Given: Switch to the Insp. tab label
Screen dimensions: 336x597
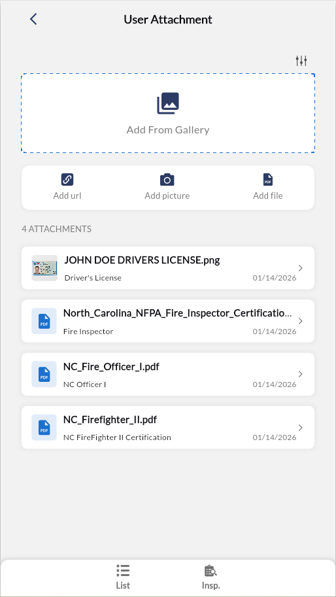Looking at the screenshot, I should click(210, 585).
